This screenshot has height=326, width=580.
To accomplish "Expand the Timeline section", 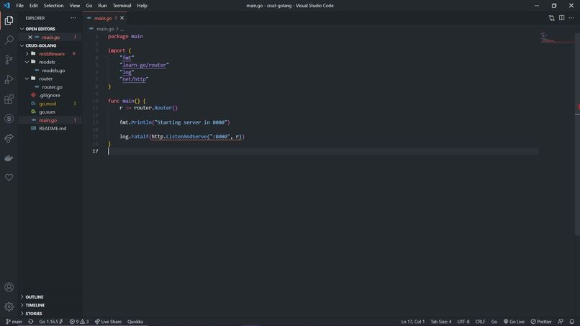I will click(x=22, y=305).
